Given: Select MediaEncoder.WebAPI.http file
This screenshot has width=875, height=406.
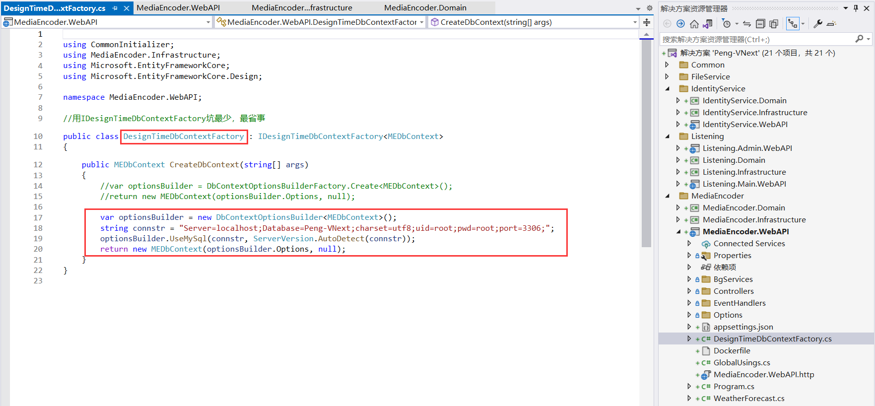Looking at the screenshot, I should point(763,374).
